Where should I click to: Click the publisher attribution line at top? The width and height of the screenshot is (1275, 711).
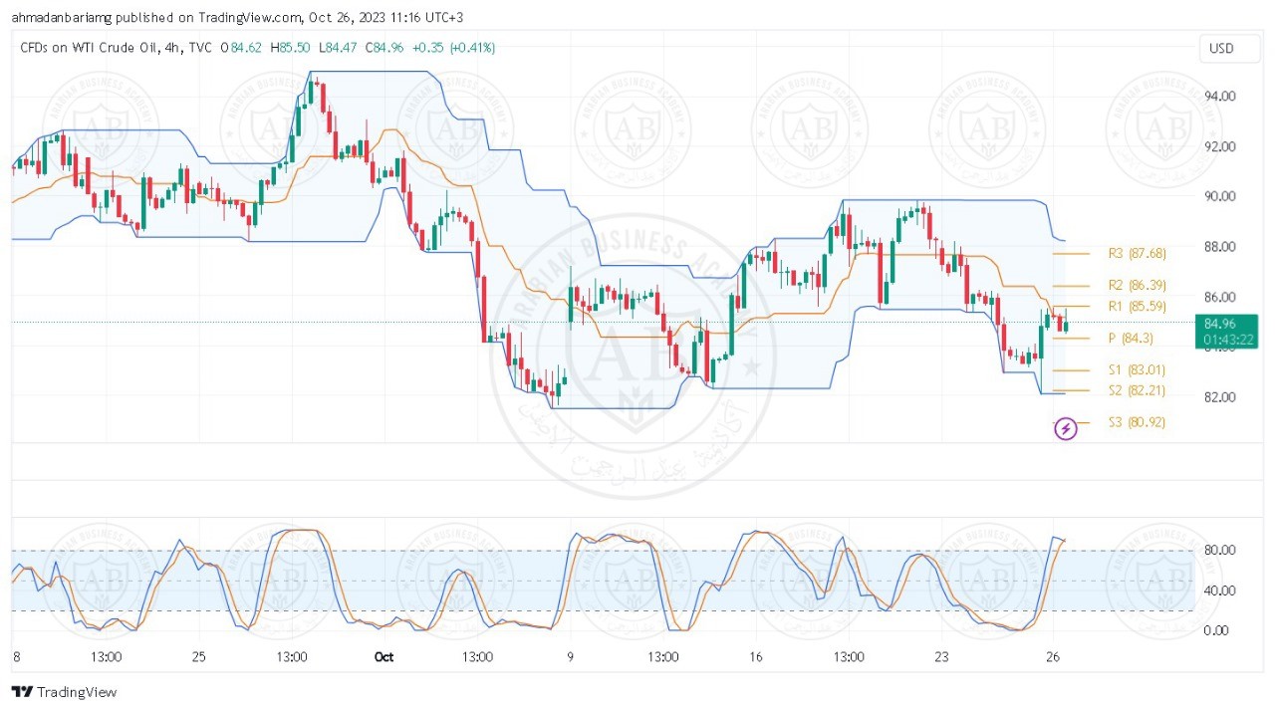pos(237,18)
